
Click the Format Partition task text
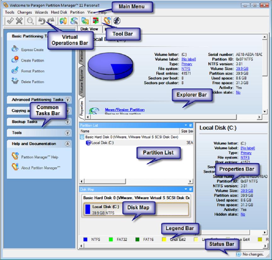coord(33,71)
